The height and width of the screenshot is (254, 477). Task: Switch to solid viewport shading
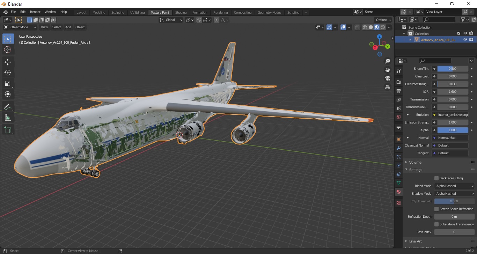pyautogui.click(x=371, y=27)
